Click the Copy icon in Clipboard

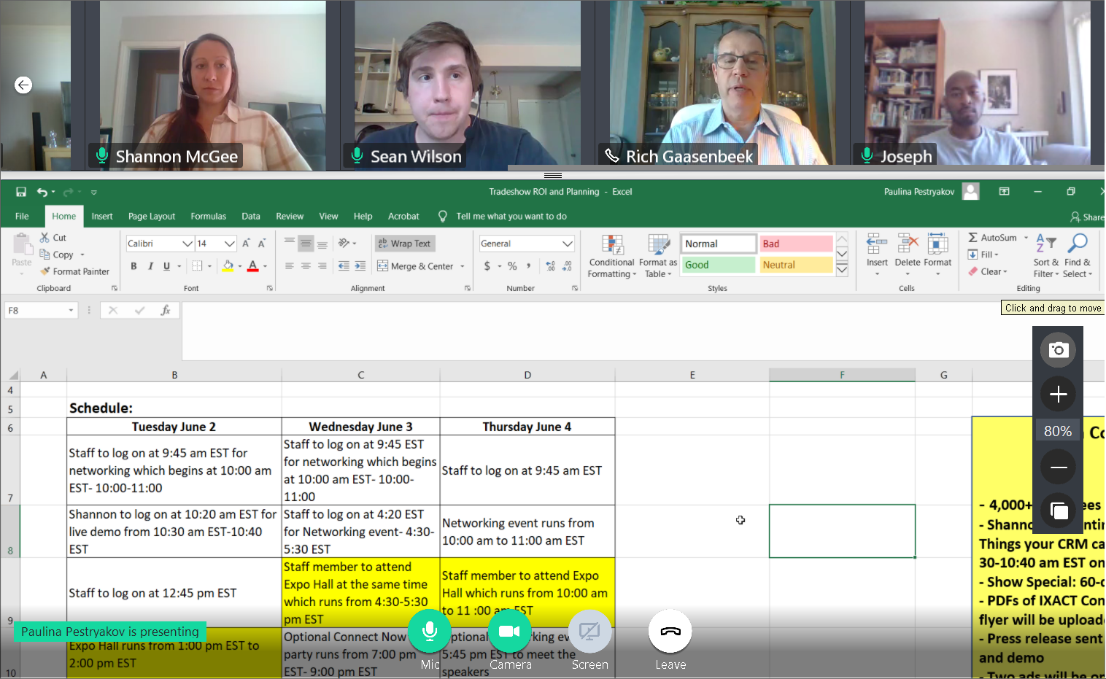tap(45, 255)
